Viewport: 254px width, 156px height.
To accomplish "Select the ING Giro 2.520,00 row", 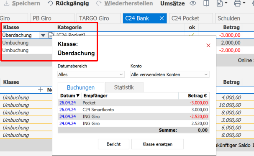I will tap(133, 124).
